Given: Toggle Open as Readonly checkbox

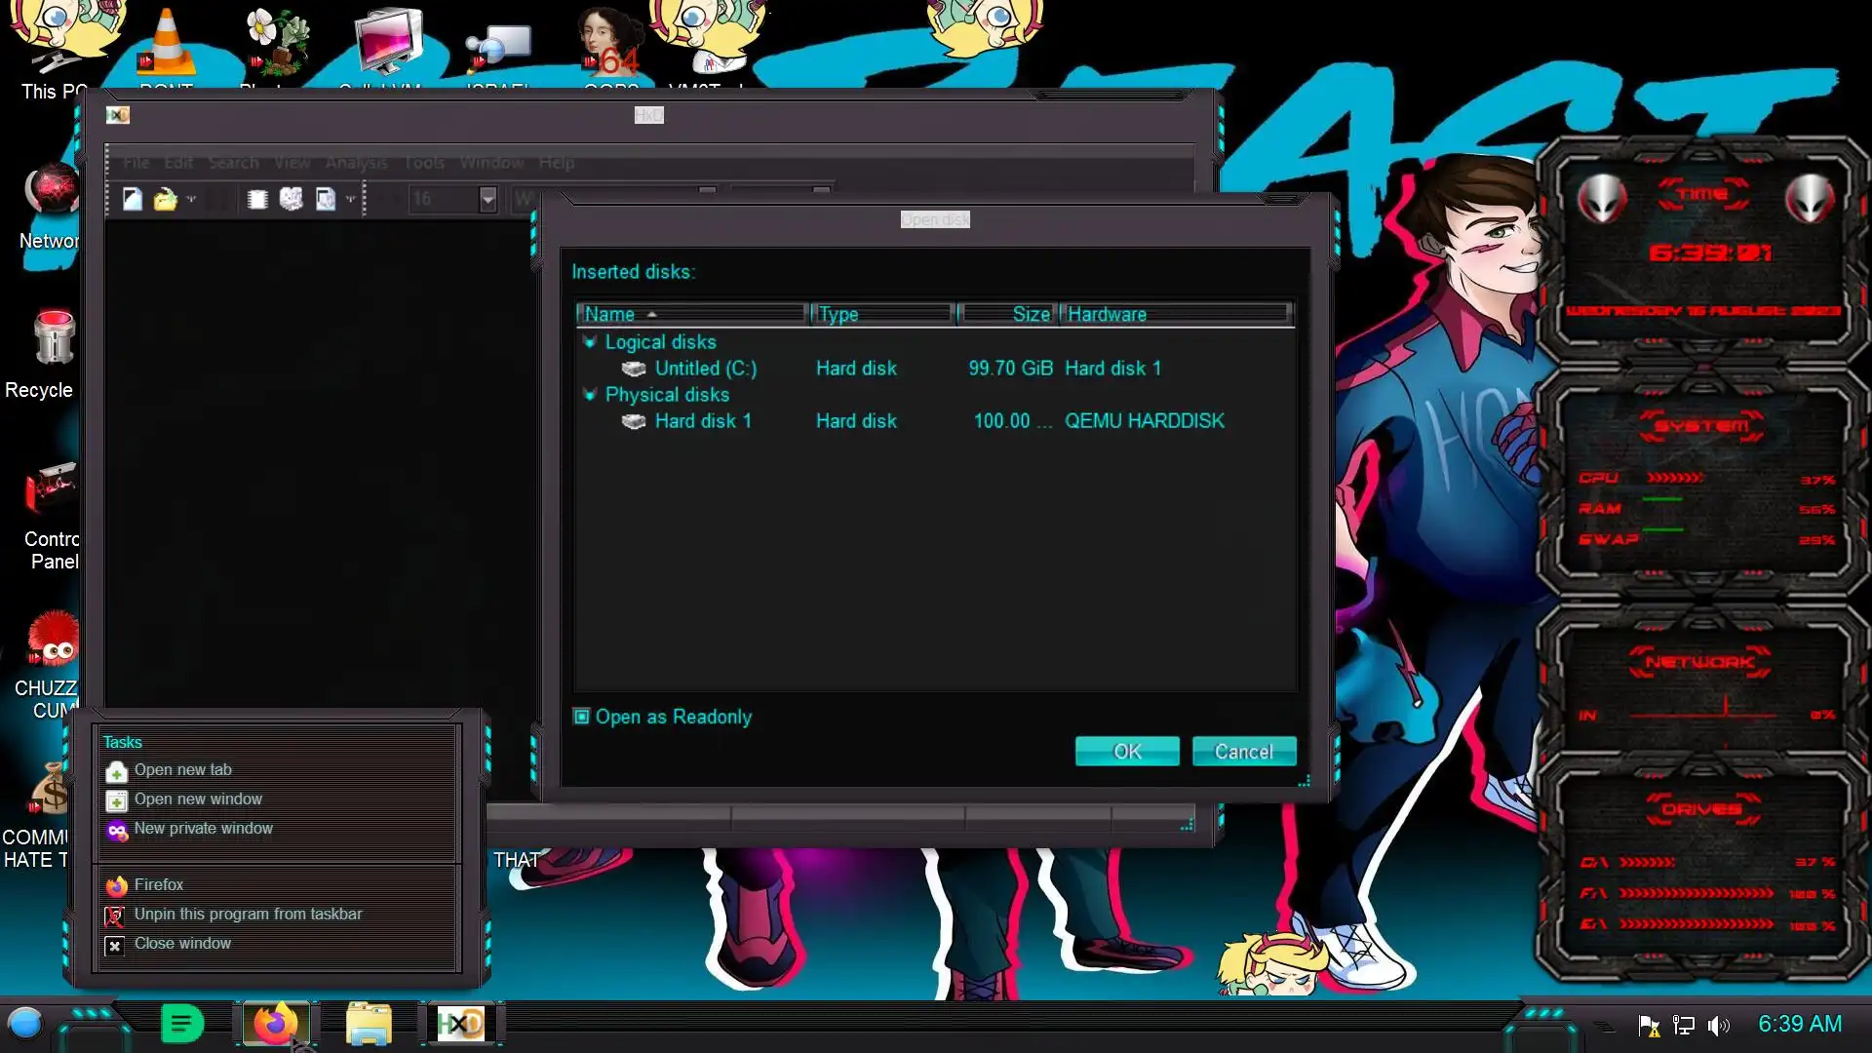Looking at the screenshot, I should 582,717.
